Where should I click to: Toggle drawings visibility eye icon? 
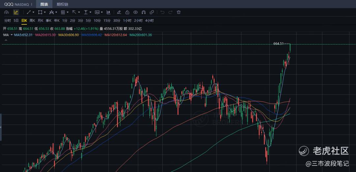pyautogui.click(x=135, y=12)
